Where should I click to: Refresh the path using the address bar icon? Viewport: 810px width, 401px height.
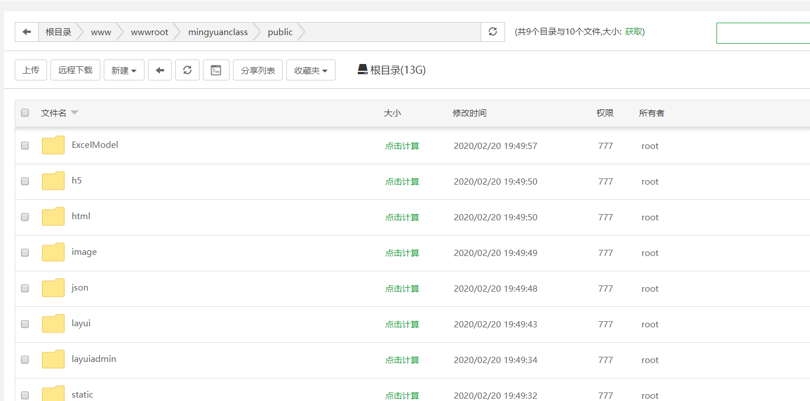[493, 32]
